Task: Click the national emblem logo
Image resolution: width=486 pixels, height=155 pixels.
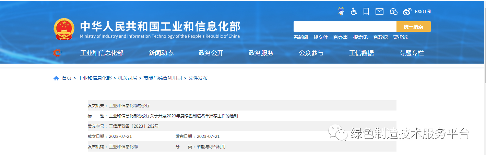Action: click(x=64, y=29)
